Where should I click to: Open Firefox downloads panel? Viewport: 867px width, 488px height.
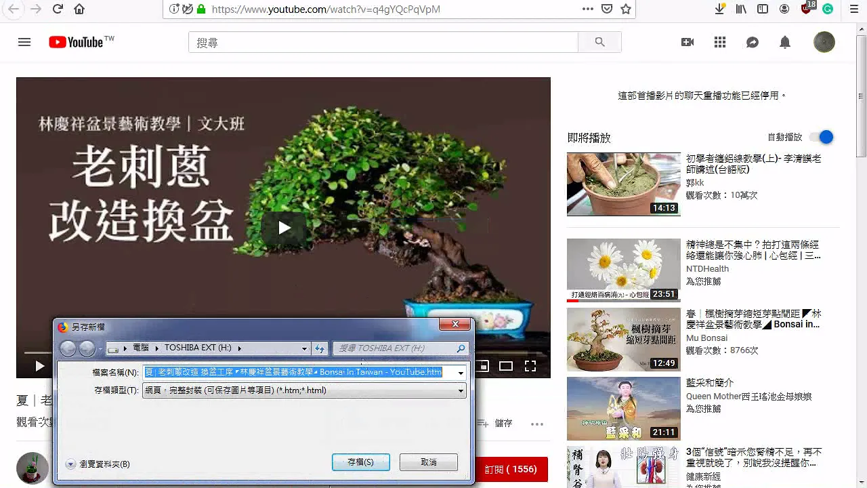coord(720,9)
